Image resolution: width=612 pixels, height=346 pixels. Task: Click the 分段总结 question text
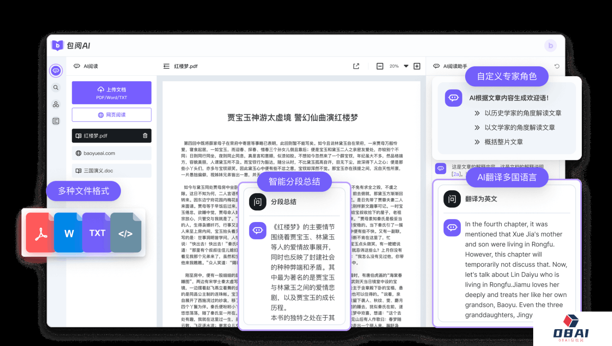click(283, 202)
